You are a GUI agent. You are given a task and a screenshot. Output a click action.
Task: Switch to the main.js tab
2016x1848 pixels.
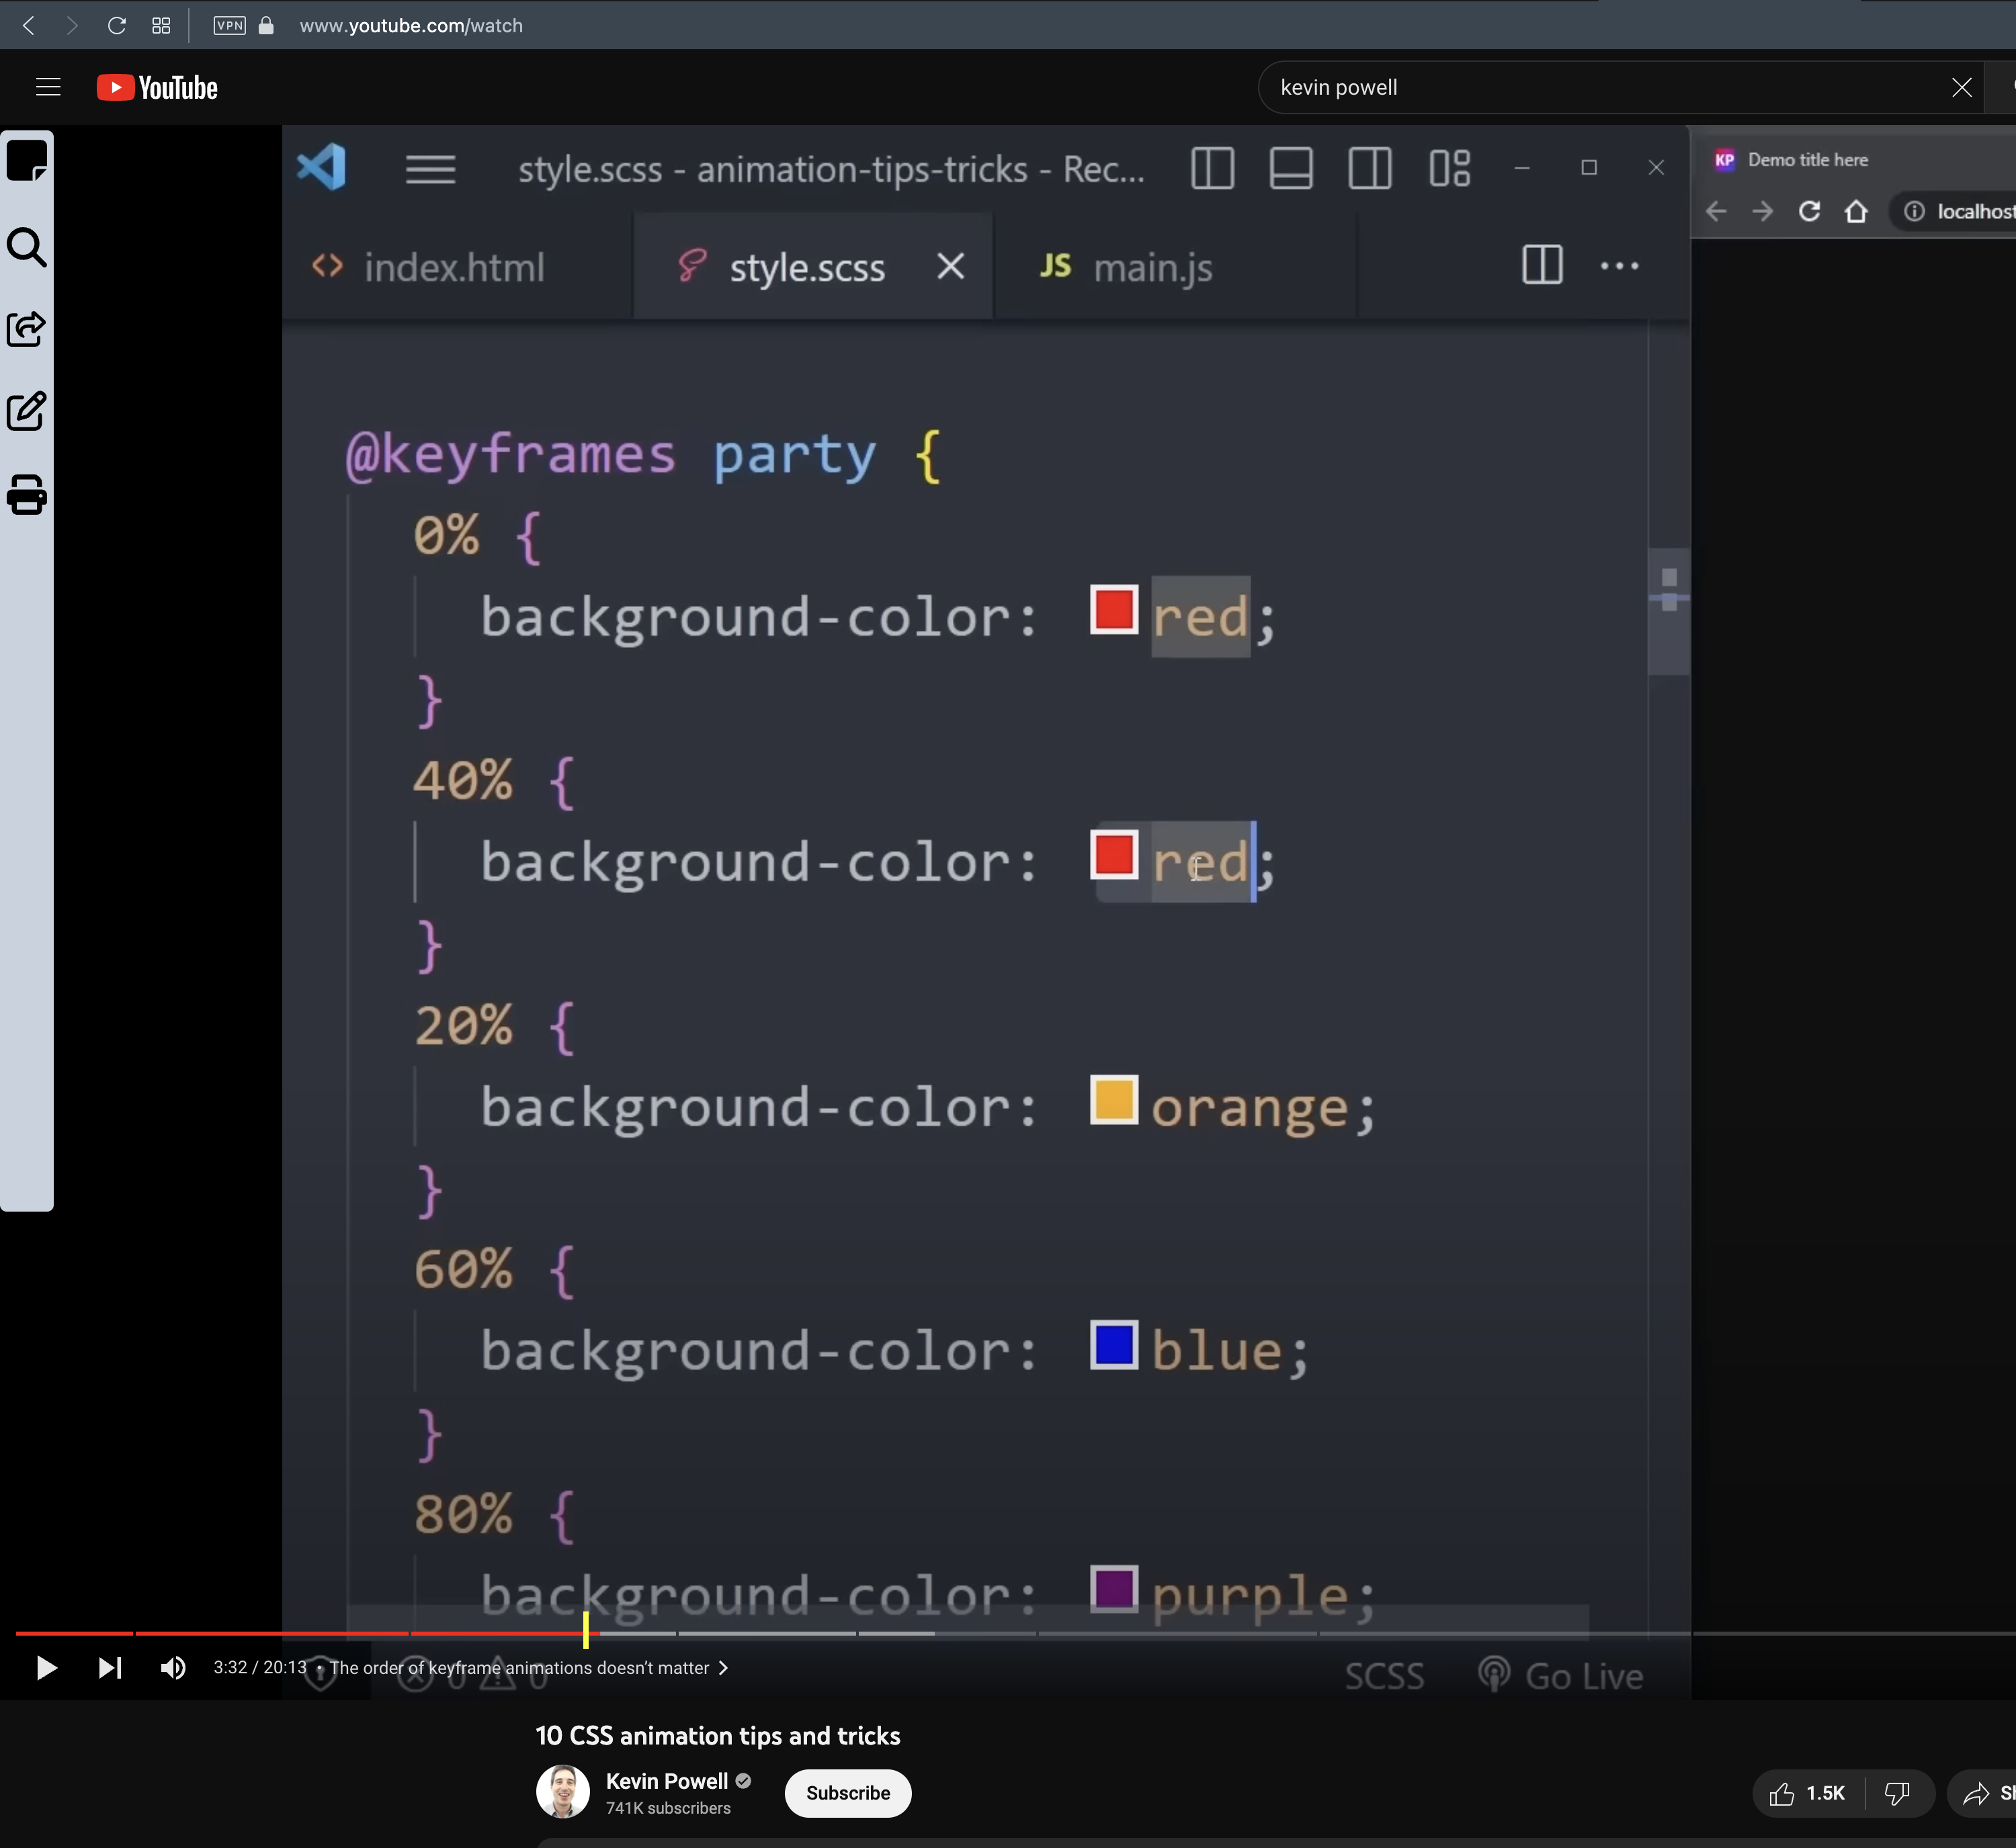[1153, 266]
